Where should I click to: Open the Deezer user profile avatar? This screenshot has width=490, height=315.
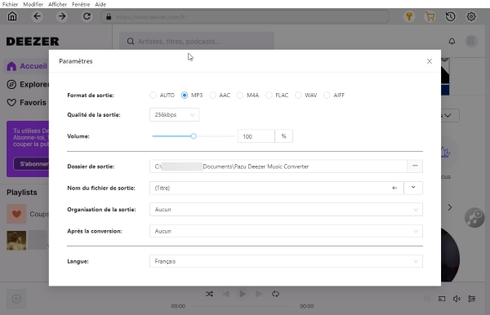pos(471,41)
